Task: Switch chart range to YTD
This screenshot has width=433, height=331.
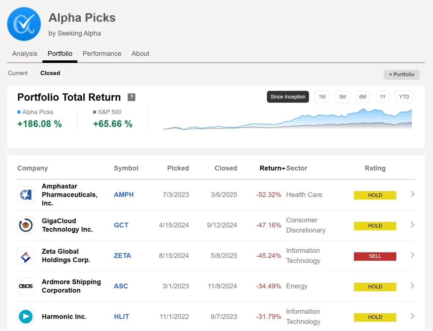Action: [x=404, y=97]
